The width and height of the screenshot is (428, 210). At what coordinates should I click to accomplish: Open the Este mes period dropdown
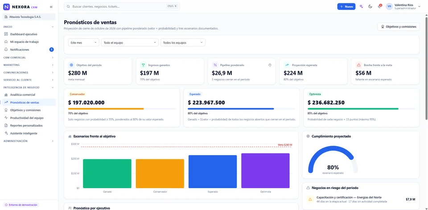(x=83, y=43)
